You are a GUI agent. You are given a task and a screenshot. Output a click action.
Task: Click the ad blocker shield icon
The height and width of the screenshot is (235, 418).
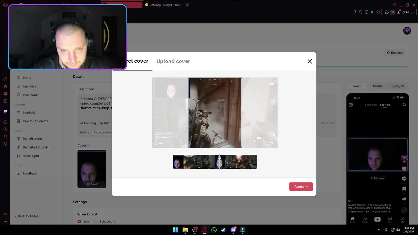pyautogui.click(x=366, y=12)
